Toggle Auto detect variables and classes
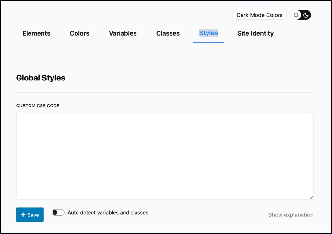The image size is (332, 234). point(58,212)
